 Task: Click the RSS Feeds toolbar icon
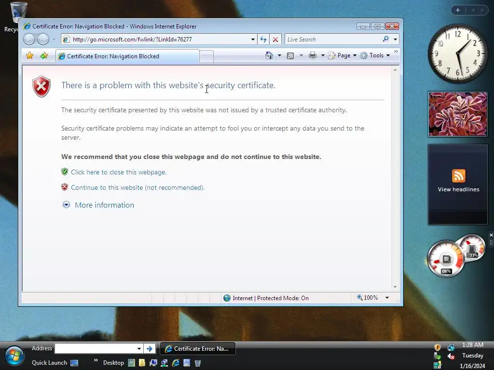(x=290, y=56)
